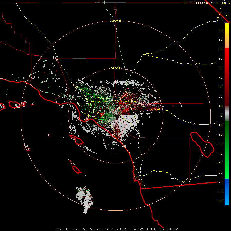Click the -80 value on the velocity scale
This screenshot has width=231, height=231.
(x=219, y=191)
